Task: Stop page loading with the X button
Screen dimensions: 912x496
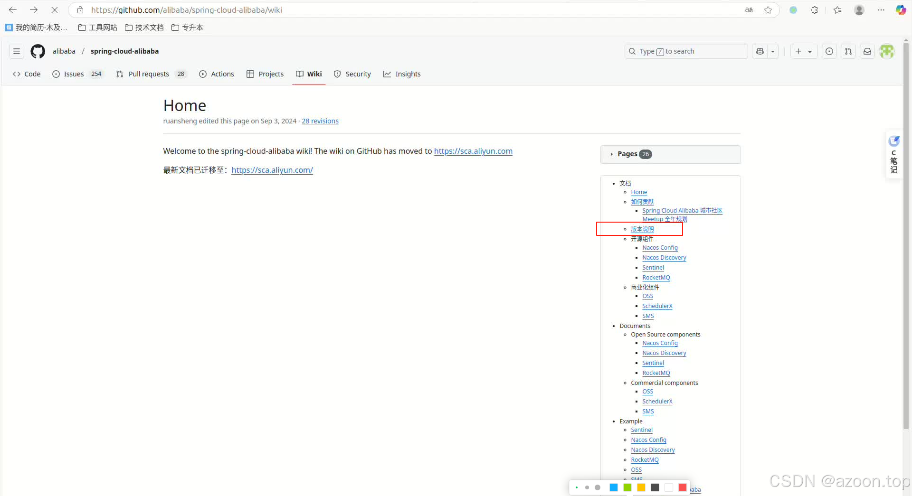Action: [55, 10]
